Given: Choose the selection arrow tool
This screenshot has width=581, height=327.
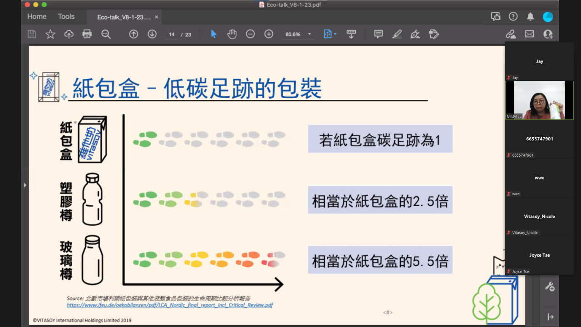Looking at the screenshot, I should (x=213, y=34).
